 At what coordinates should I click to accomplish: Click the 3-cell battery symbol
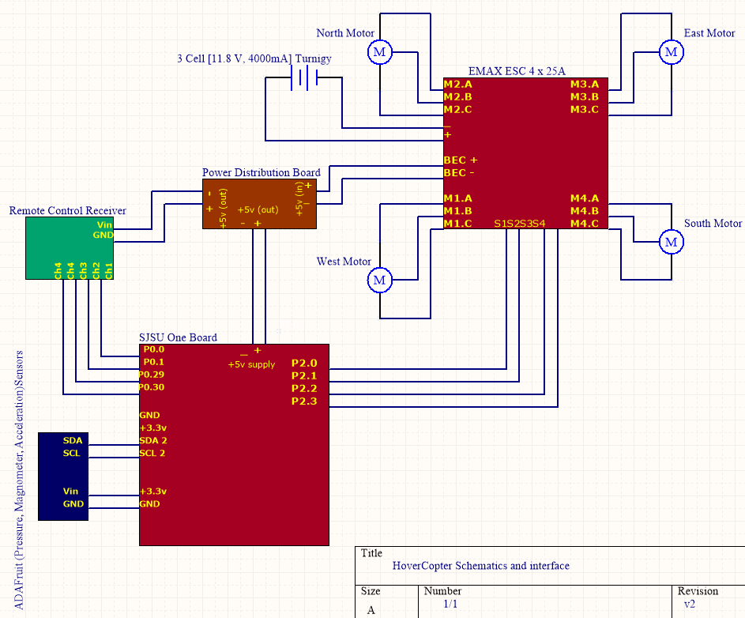[x=304, y=77]
